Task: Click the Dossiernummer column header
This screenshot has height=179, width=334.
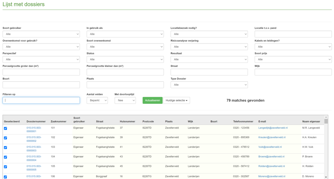Action: 36,121
